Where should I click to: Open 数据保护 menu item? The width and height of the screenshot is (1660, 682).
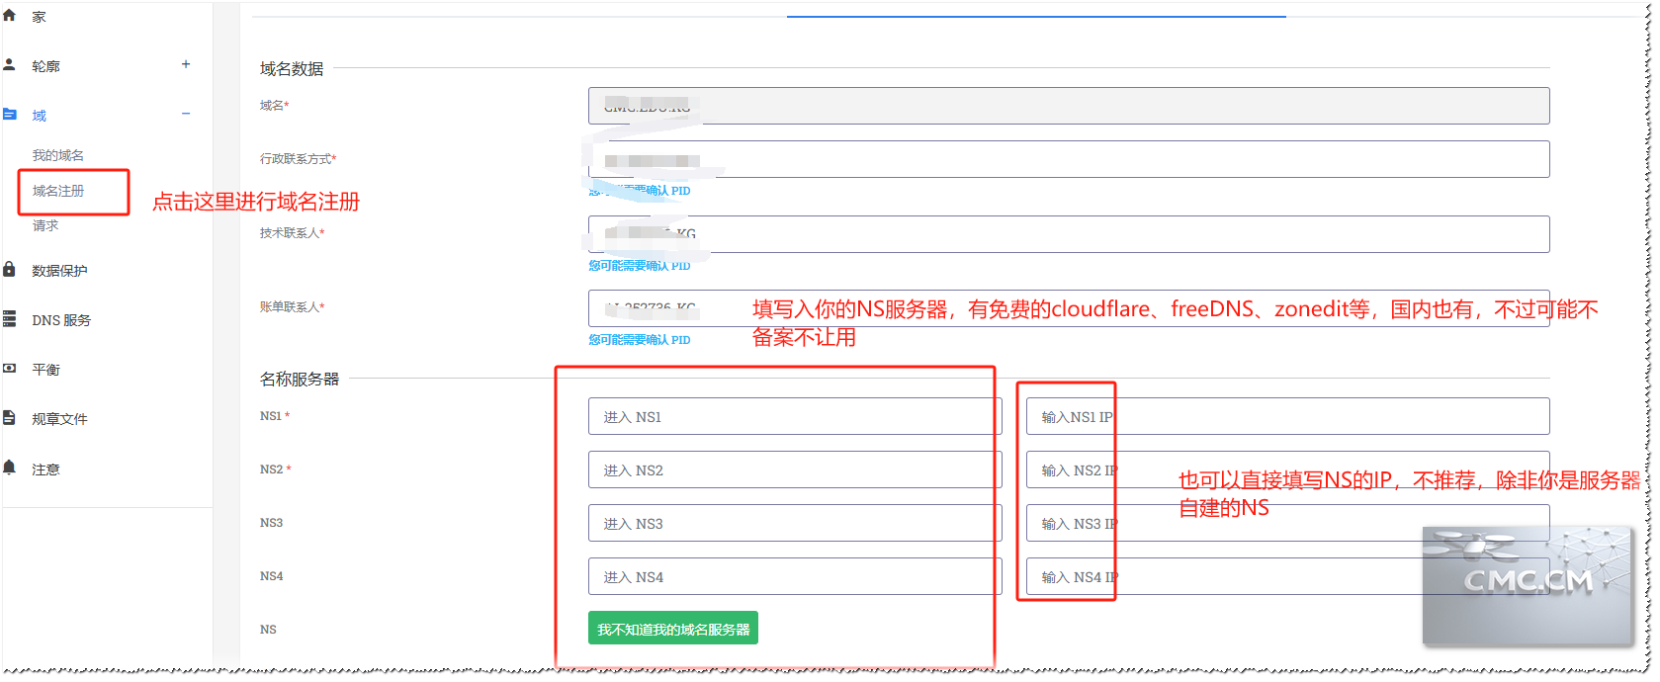(59, 271)
